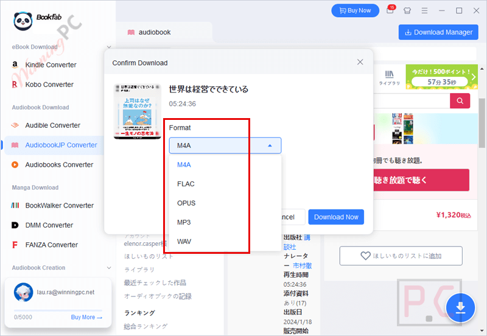The width and height of the screenshot is (487, 336).
Task: Open the hamburger menu icon
Action: [x=424, y=10]
